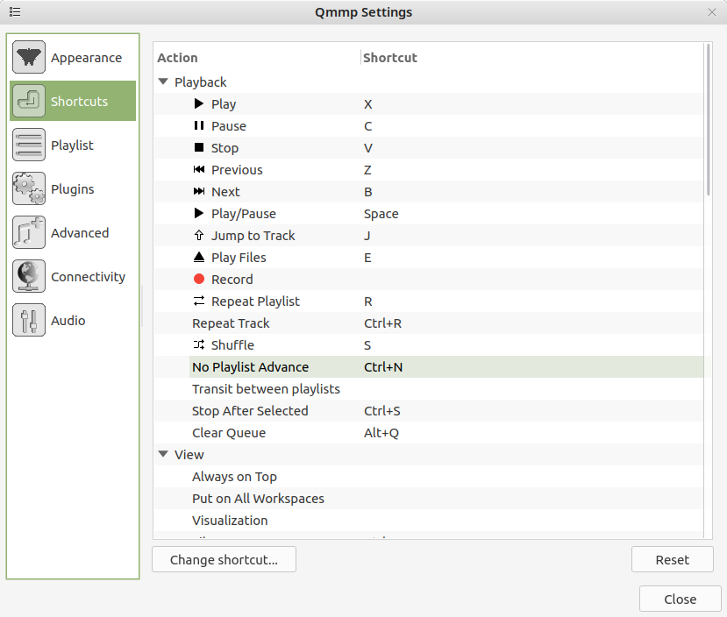Click the shortcuts list vertical scrollbar

click(x=708, y=119)
